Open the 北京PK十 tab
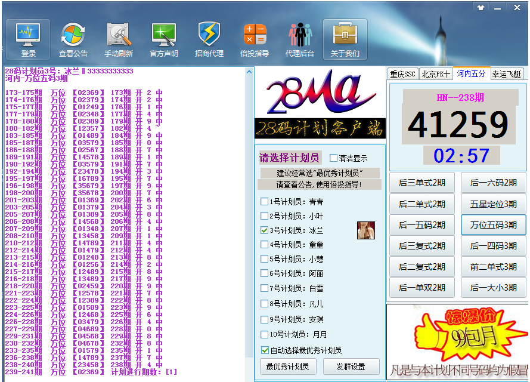Viewport: 530px width, 382px height. point(436,74)
